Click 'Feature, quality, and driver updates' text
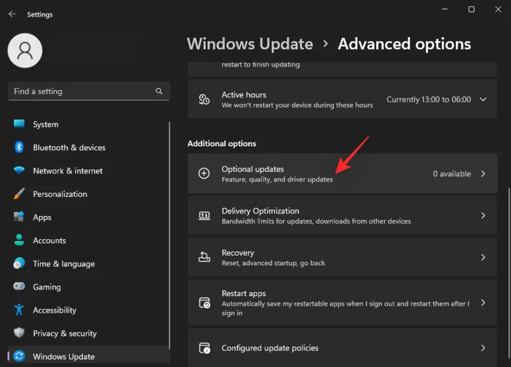The width and height of the screenshot is (511, 367). tap(277, 180)
